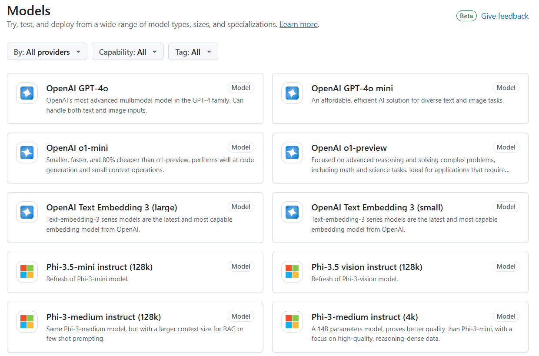Click 'Focused on advanced reasoning' description text

pyautogui.click(x=411, y=165)
